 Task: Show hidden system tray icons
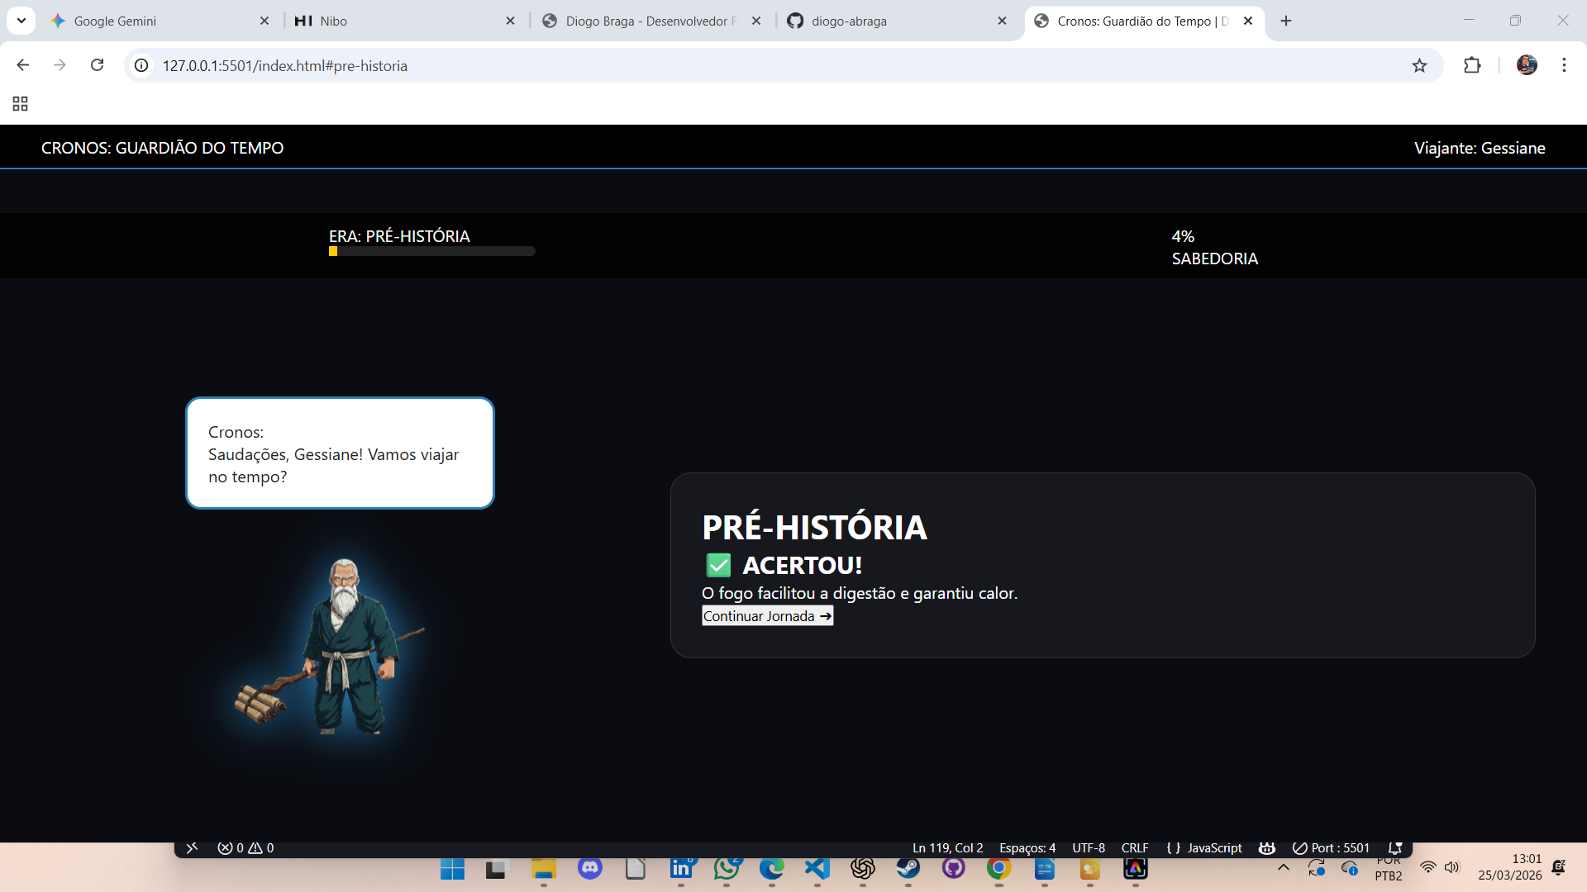click(1283, 868)
